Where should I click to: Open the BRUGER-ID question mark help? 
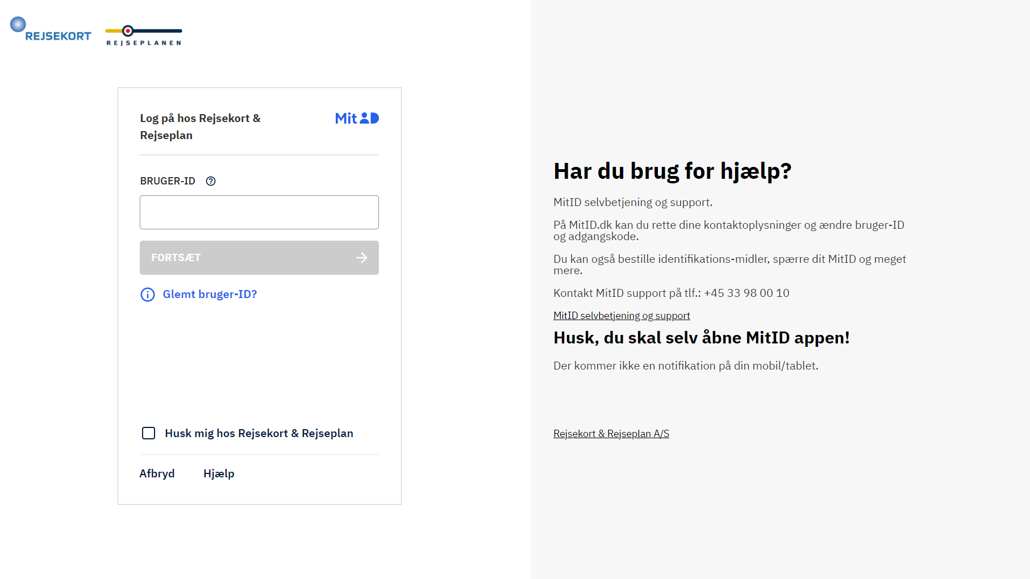point(211,181)
